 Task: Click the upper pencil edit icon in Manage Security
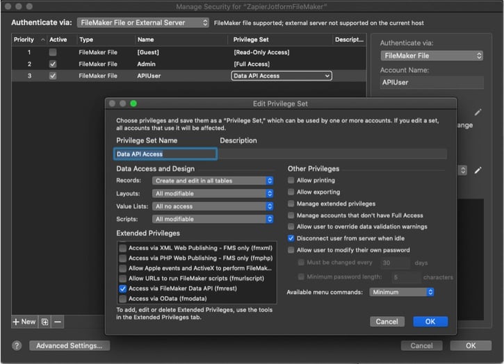[x=478, y=112]
